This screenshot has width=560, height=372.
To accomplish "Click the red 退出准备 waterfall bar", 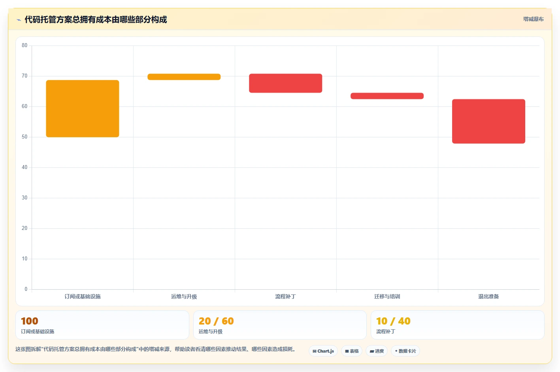I will [489, 121].
